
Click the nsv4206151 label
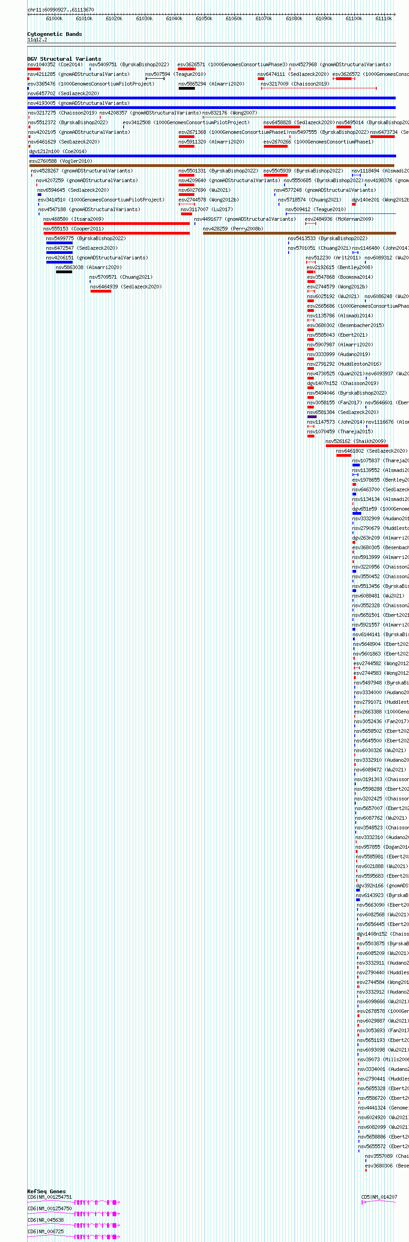tap(97, 258)
